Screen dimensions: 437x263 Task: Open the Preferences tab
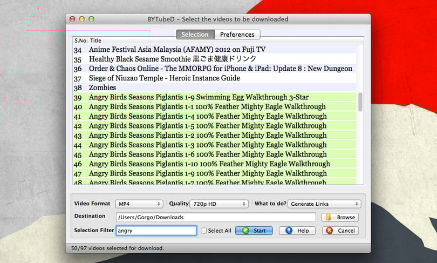(x=237, y=35)
